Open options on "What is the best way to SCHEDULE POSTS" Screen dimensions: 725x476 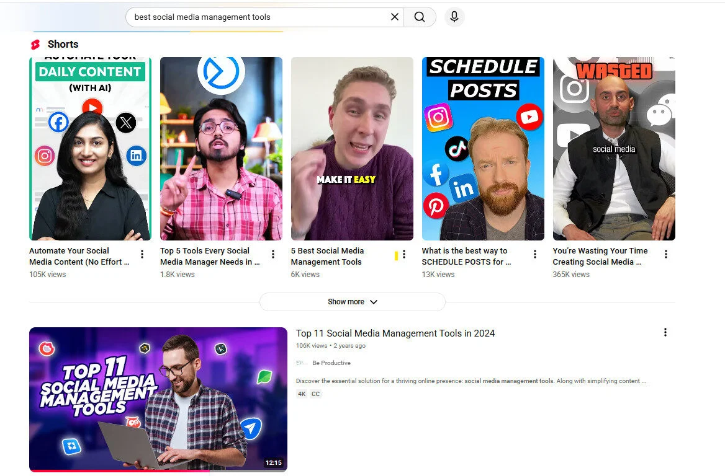pos(534,253)
